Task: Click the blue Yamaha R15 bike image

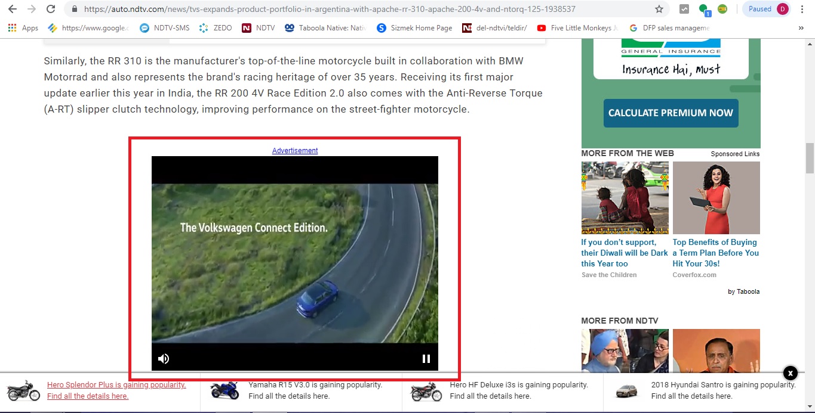Action: [x=224, y=390]
